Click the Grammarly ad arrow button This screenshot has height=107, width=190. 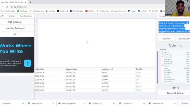click(28, 63)
